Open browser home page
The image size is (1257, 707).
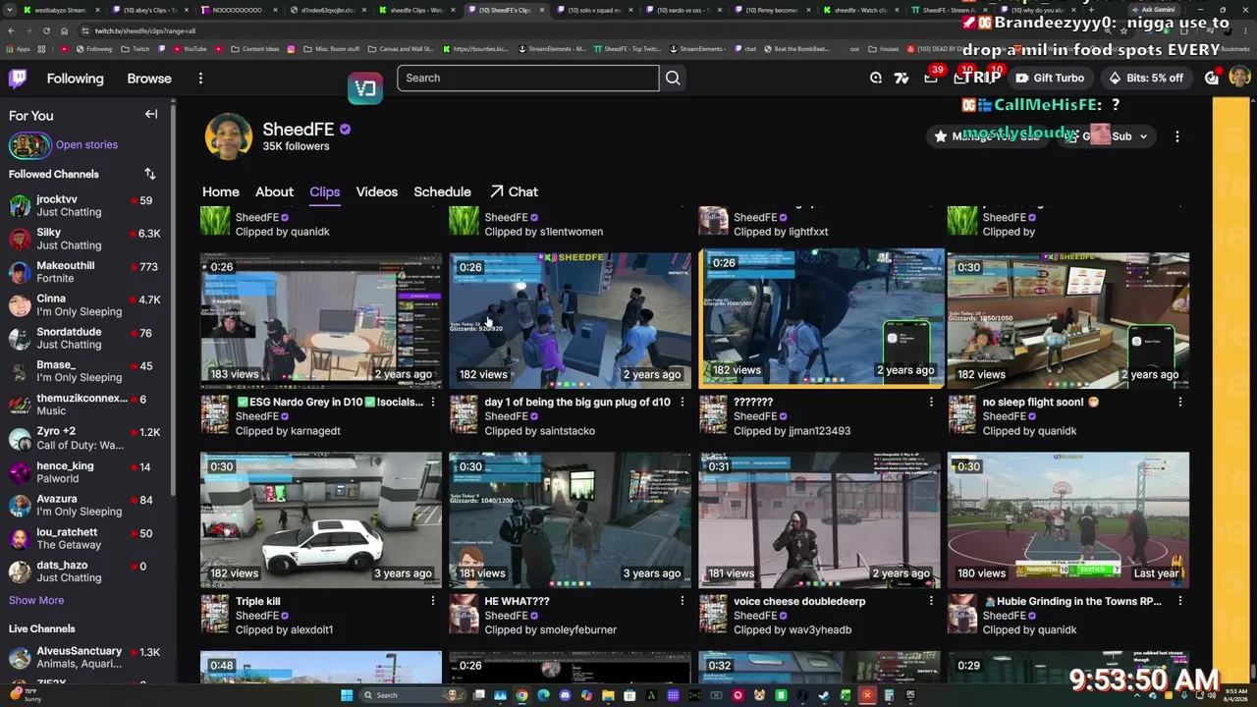pyautogui.click(x=63, y=30)
